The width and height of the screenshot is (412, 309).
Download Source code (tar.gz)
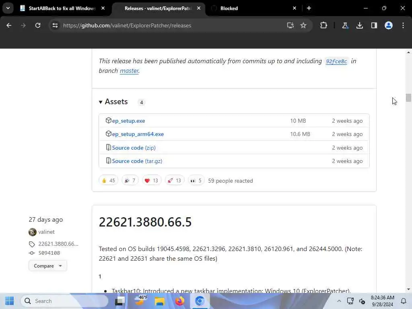point(137,161)
